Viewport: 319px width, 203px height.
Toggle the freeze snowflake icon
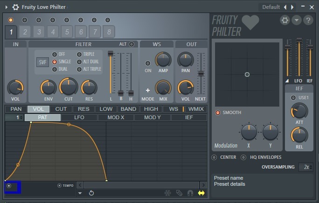tap(167, 193)
